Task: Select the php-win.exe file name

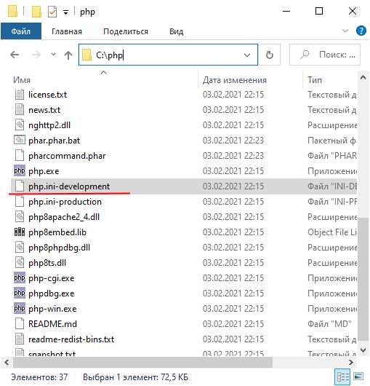Action: pos(52,309)
